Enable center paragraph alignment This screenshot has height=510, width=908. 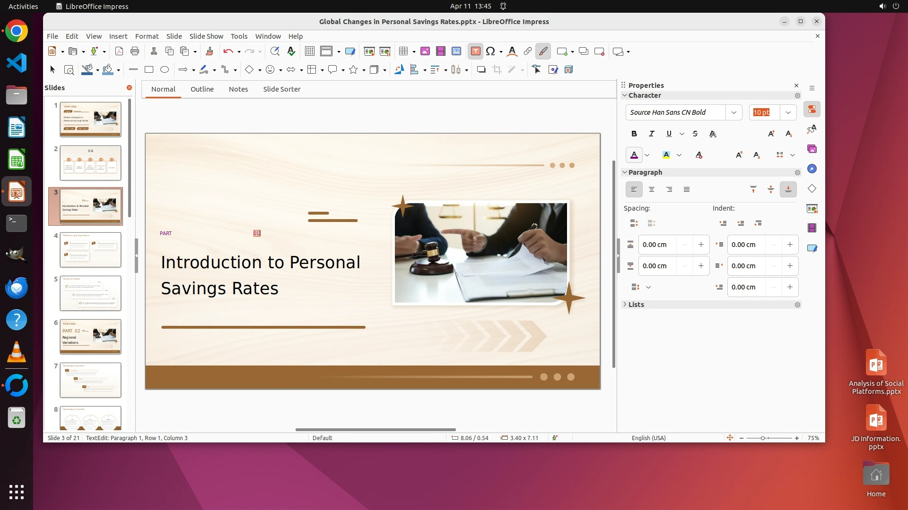coord(652,190)
